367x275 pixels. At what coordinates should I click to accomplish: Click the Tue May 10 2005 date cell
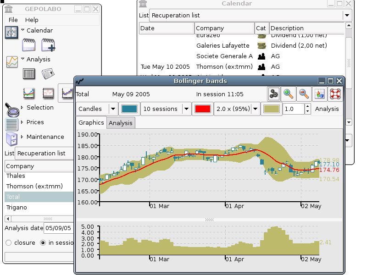(165, 66)
